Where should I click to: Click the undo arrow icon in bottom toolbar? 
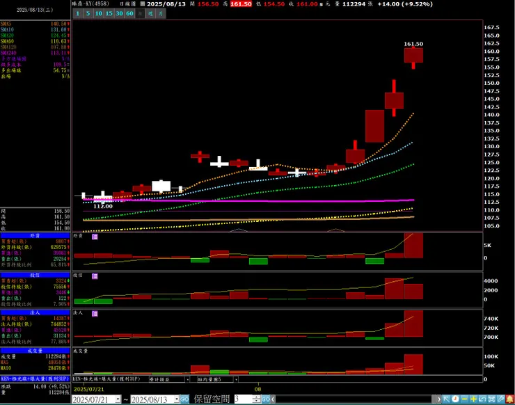(x=482, y=399)
